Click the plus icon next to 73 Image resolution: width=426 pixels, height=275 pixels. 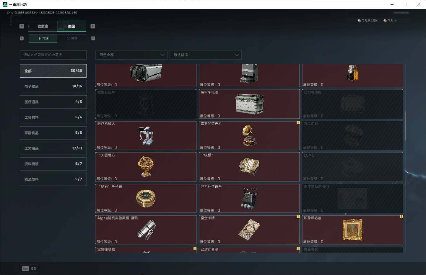click(396, 21)
